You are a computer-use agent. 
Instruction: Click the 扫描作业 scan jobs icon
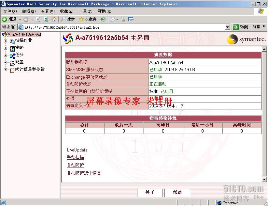tap(12, 41)
